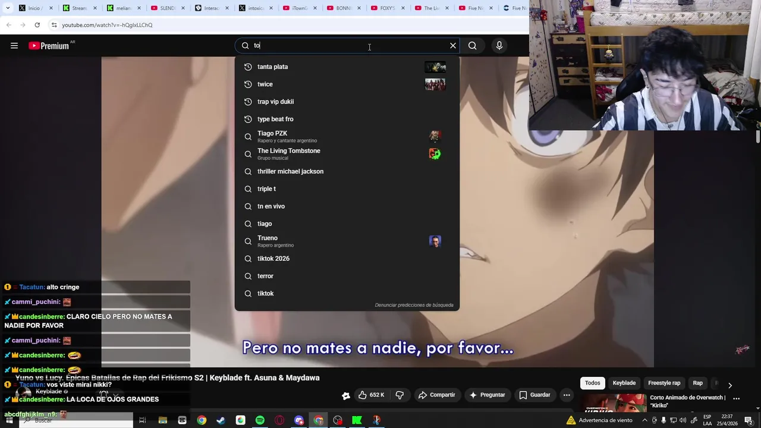
Task: Open 'Corto Animado de Overwatch' recommended video
Action: (x=688, y=401)
